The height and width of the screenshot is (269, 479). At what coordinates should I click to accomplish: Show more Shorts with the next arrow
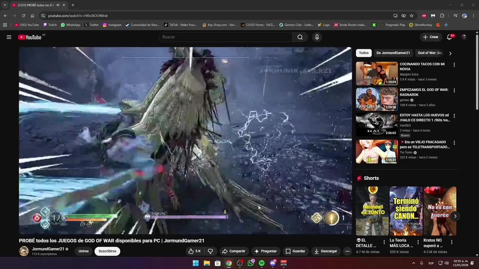point(455,216)
